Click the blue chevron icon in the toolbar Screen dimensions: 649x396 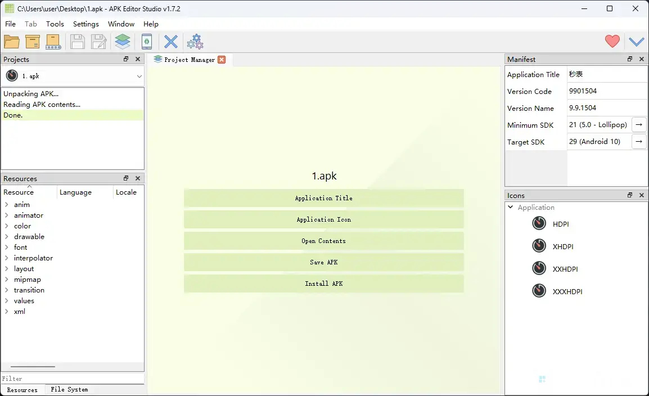(636, 42)
